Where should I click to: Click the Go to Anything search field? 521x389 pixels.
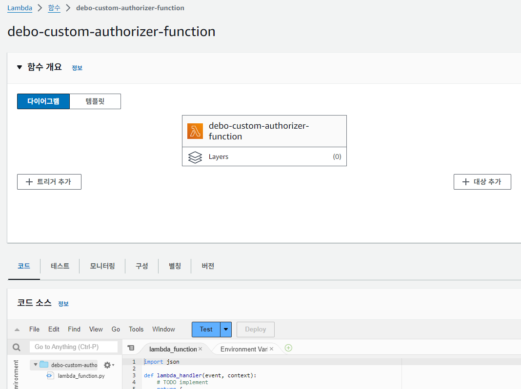pyautogui.click(x=74, y=347)
